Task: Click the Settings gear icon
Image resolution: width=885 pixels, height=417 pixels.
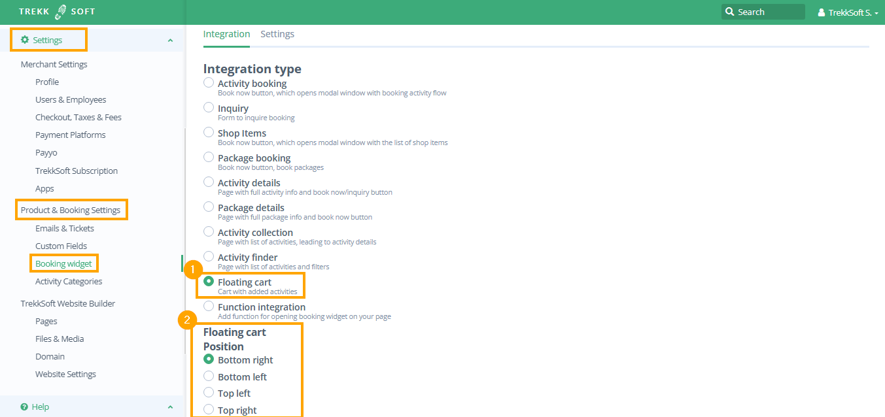Action: coord(25,40)
